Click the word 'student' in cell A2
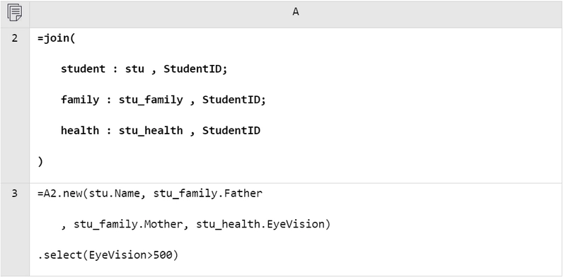This screenshot has height=277, width=566. pyautogui.click(x=83, y=69)
